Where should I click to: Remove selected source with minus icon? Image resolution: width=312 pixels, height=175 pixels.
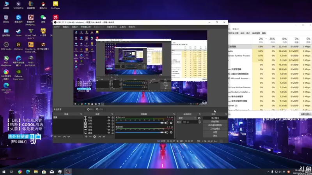click(90, 137)
